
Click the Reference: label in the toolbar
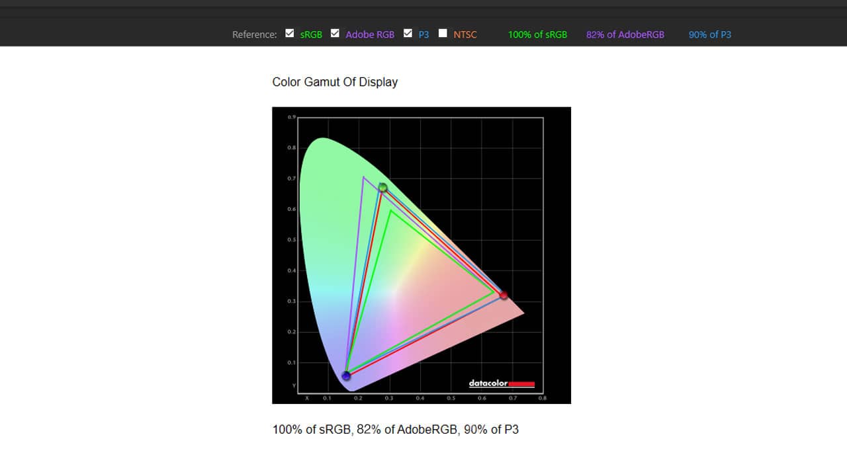[x=254, y=34]
